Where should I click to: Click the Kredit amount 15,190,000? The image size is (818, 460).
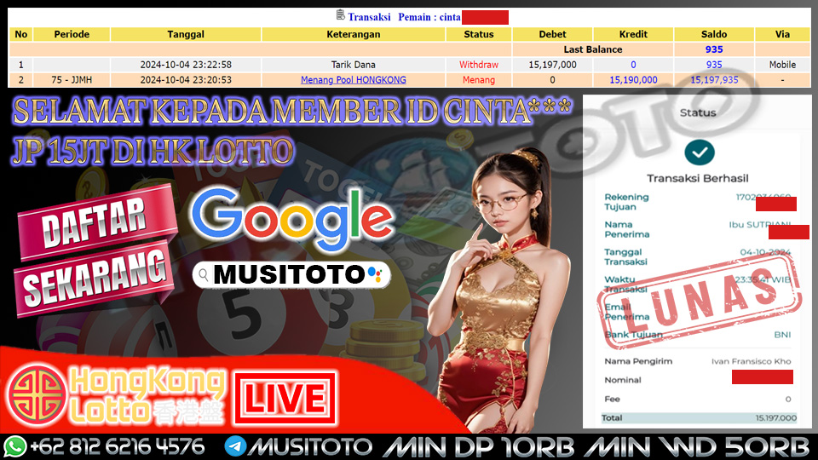click(x=633, y=80)
